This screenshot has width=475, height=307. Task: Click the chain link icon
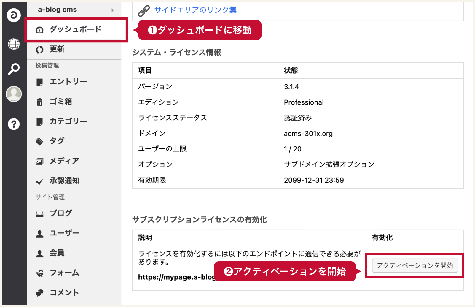pos(144,11)
